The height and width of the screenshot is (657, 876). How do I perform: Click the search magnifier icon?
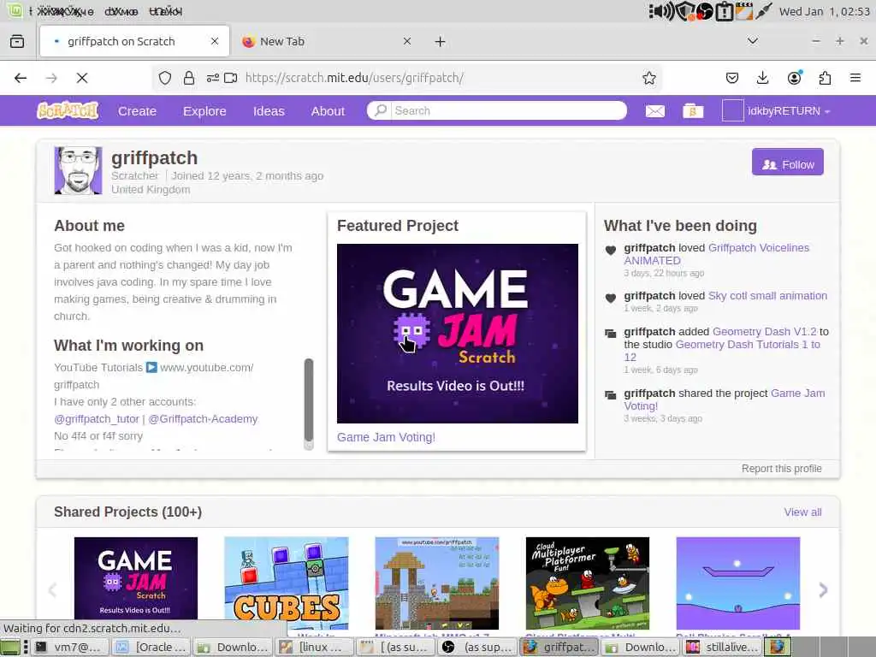coord(381,110)
